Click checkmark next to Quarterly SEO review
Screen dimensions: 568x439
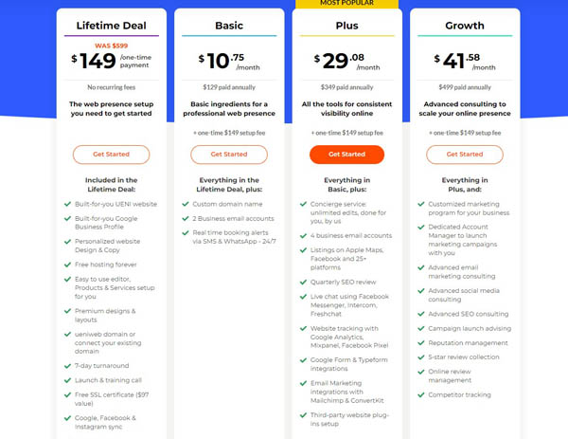pyautogui.click(x=302, y=280)
